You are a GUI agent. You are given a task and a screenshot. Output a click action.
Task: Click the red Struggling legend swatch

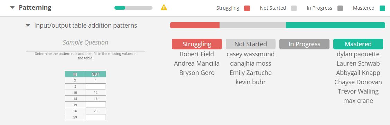[247, 8]
